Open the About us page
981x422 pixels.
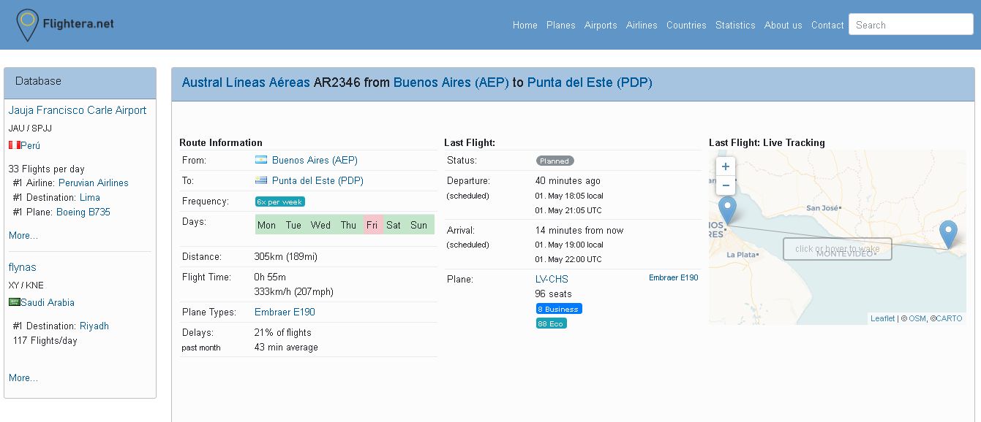click(x=783, y=25)
